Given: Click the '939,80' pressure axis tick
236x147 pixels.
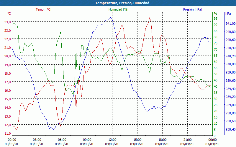Looking at the screenshot, I should point(230,72).
